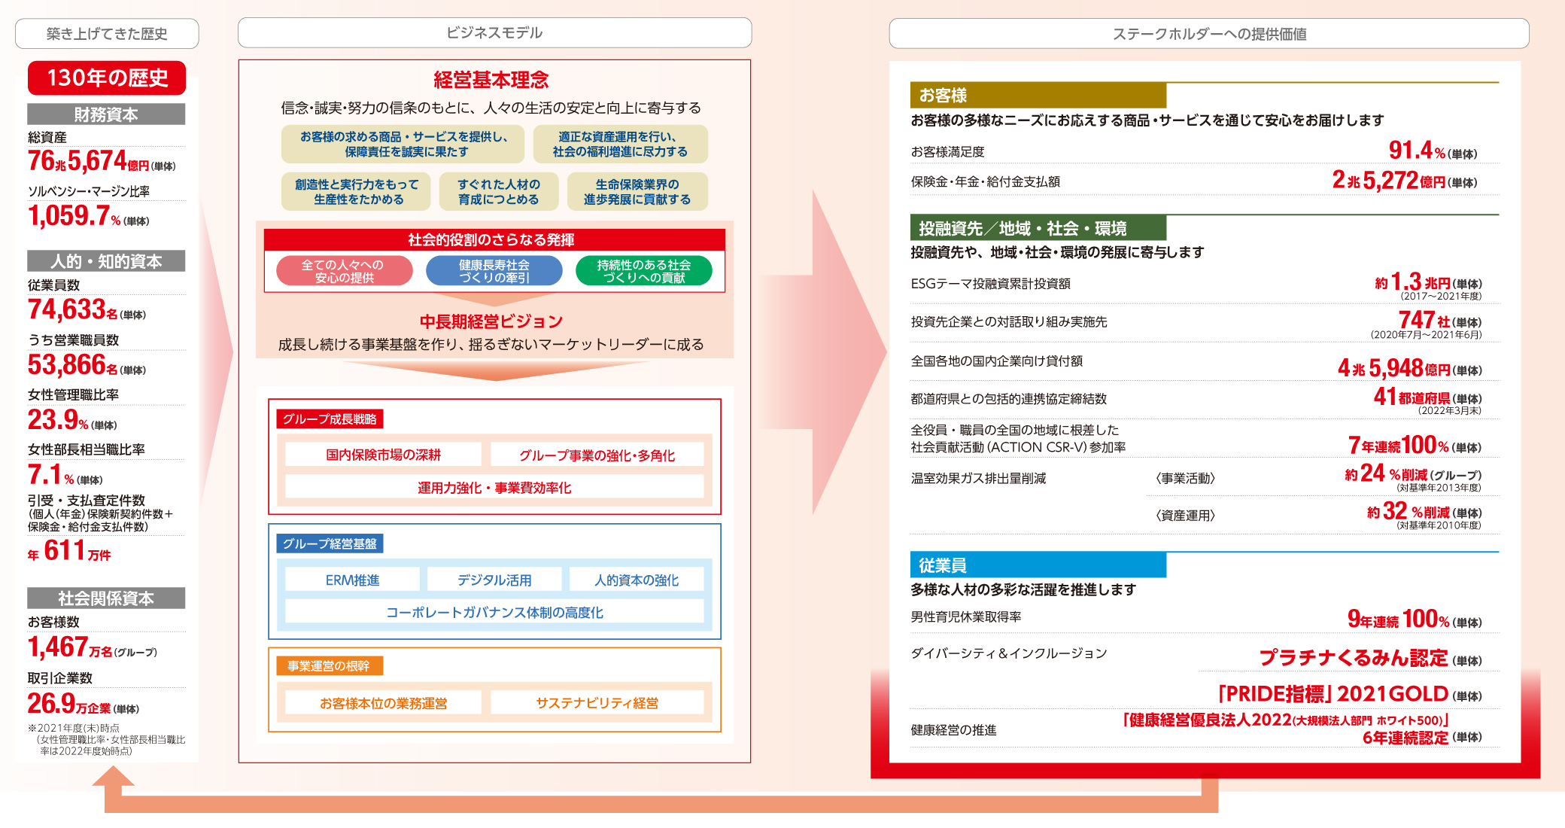The image size is (1565, 828).
Task: Click the 築き上げてきた歴史 header box
Action: click(x=107, y=34)
